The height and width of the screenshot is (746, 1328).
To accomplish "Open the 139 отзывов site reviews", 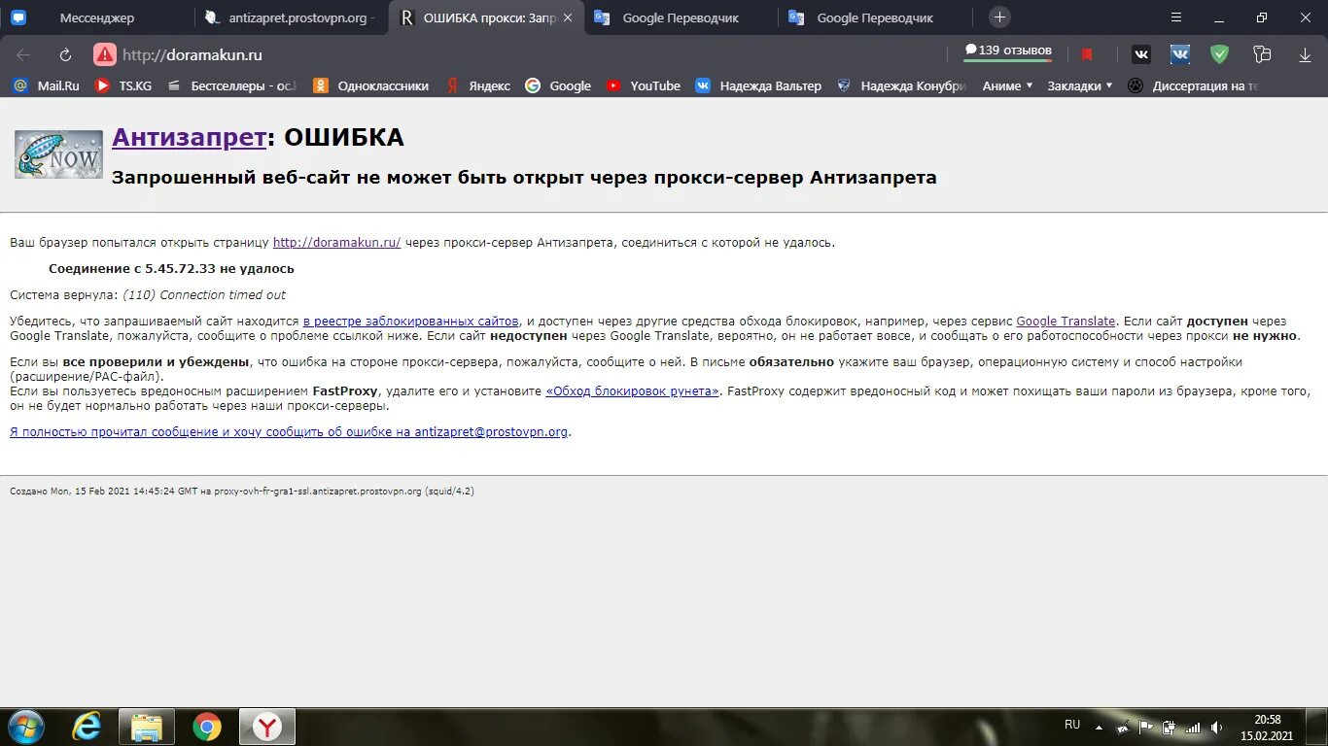I will [1007, 51].
